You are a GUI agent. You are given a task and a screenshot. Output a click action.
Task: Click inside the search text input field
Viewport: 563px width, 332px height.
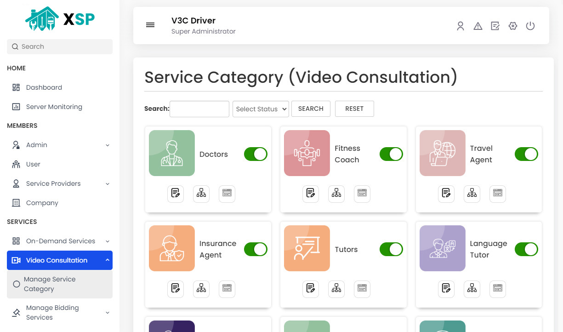(199, 109)
